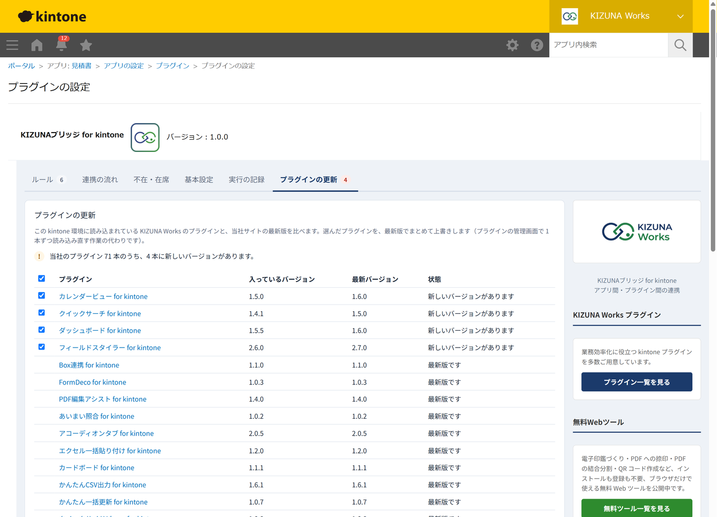This screenshot has width=717, height=517.
Task: Open favorites star icon
Action: [x=86, y=45]
